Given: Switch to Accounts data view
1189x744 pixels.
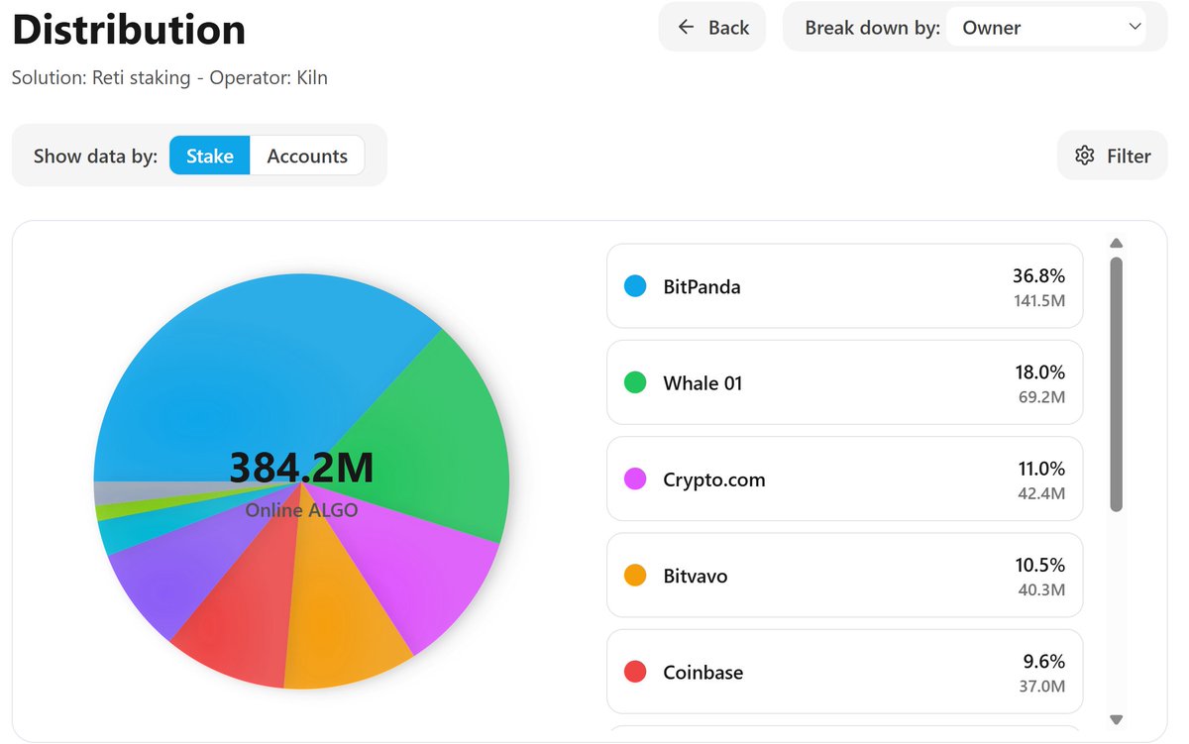Looking at the screenshot, I should click(x=307, y=156).
